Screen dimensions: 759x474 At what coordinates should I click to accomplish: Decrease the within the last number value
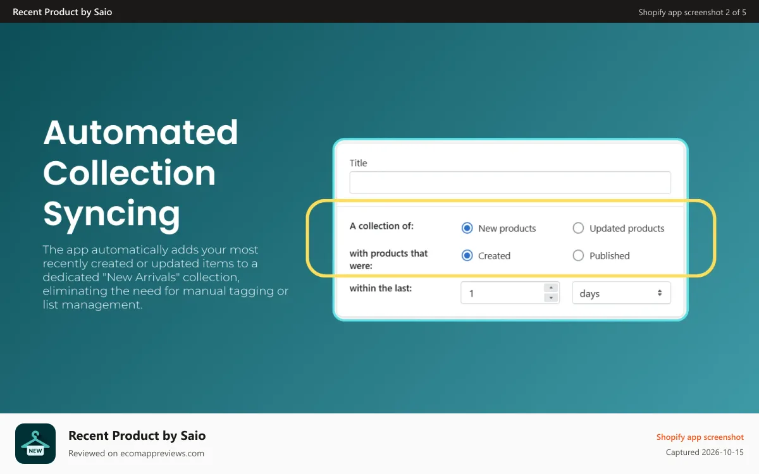pos(551,298)
